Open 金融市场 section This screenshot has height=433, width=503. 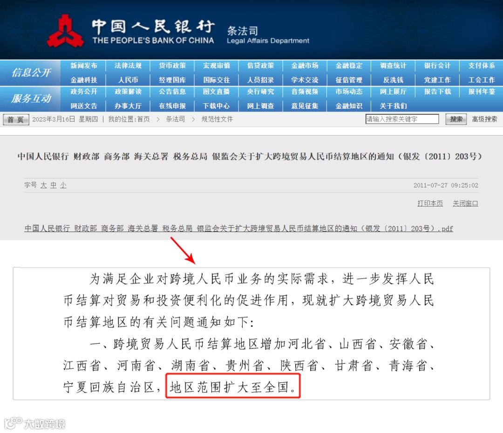pyautogui.click(x=305, y=66)
